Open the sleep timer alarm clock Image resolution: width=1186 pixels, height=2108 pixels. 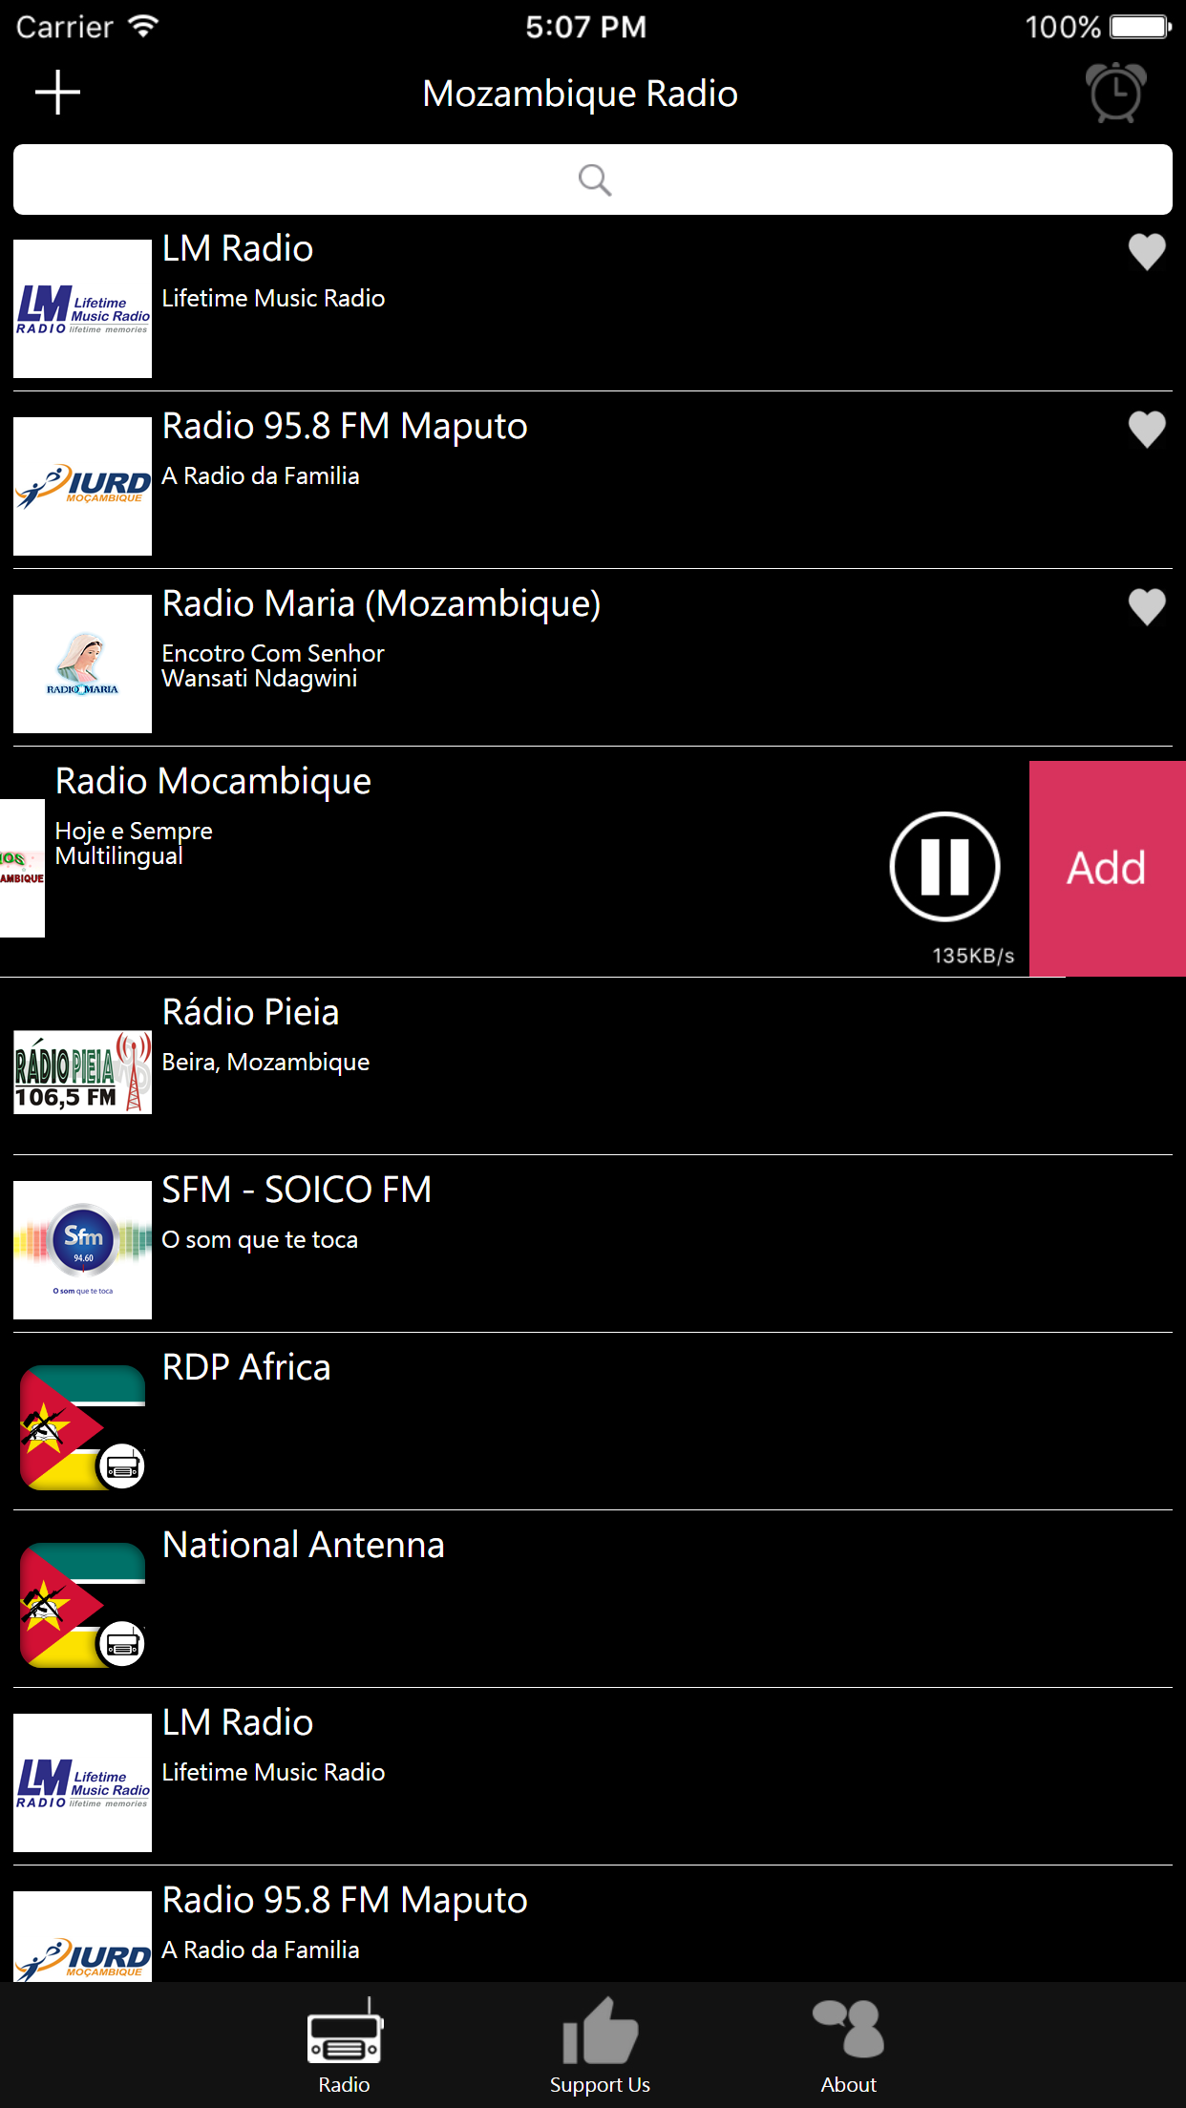point(1115,93)
